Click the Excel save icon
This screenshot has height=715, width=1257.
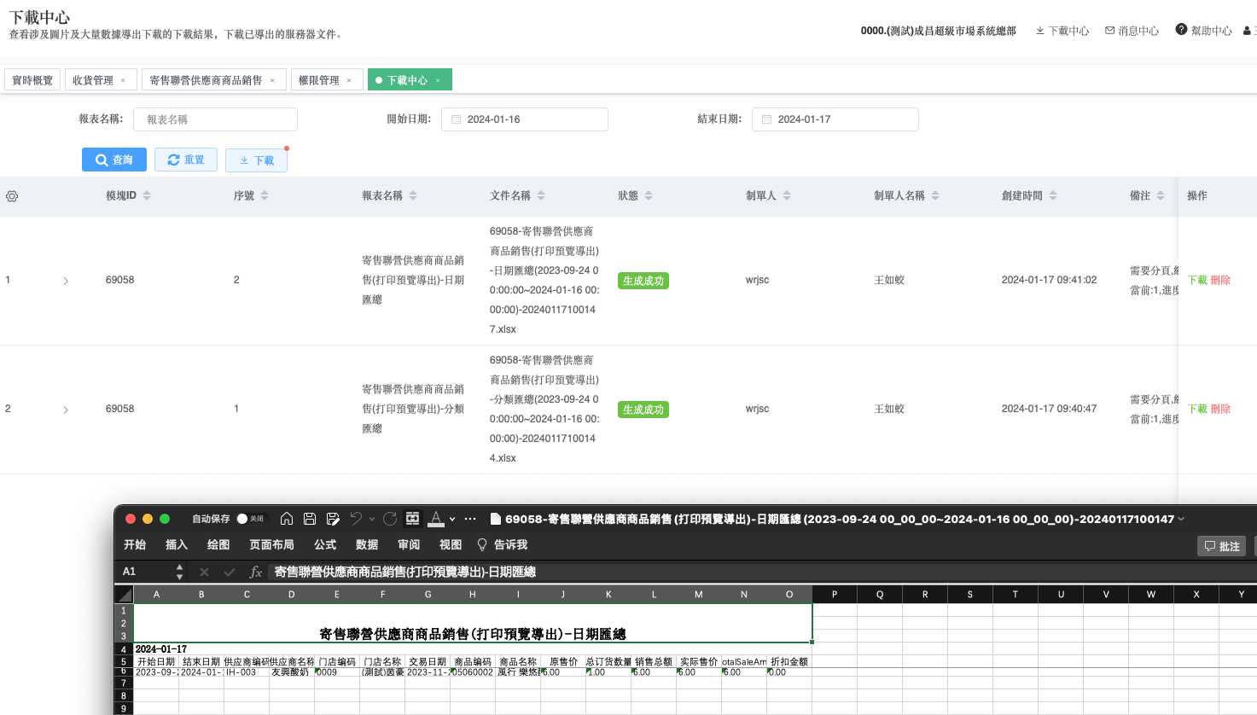310,519
